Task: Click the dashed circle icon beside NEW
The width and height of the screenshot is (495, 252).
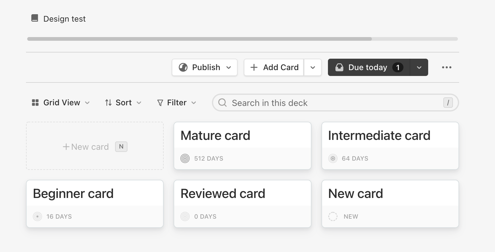Action: 333,216
